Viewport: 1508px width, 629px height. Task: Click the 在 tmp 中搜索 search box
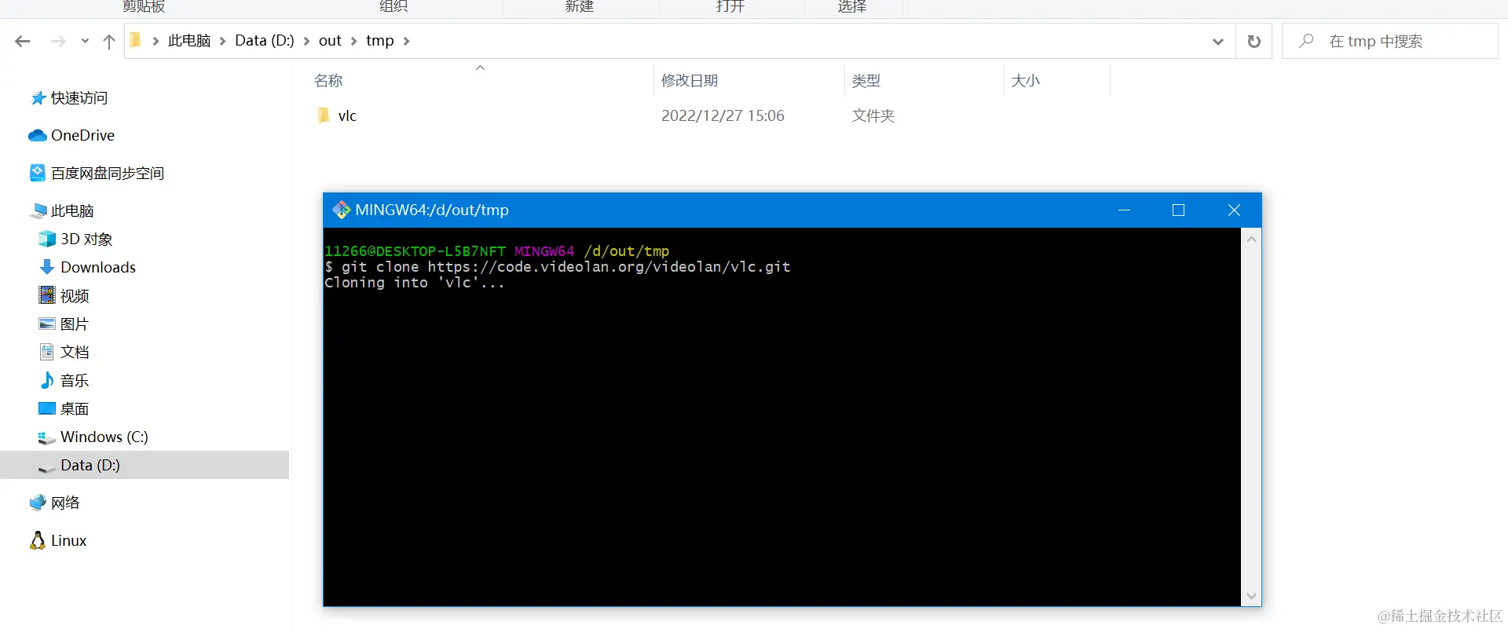(x=1390, y=41)
